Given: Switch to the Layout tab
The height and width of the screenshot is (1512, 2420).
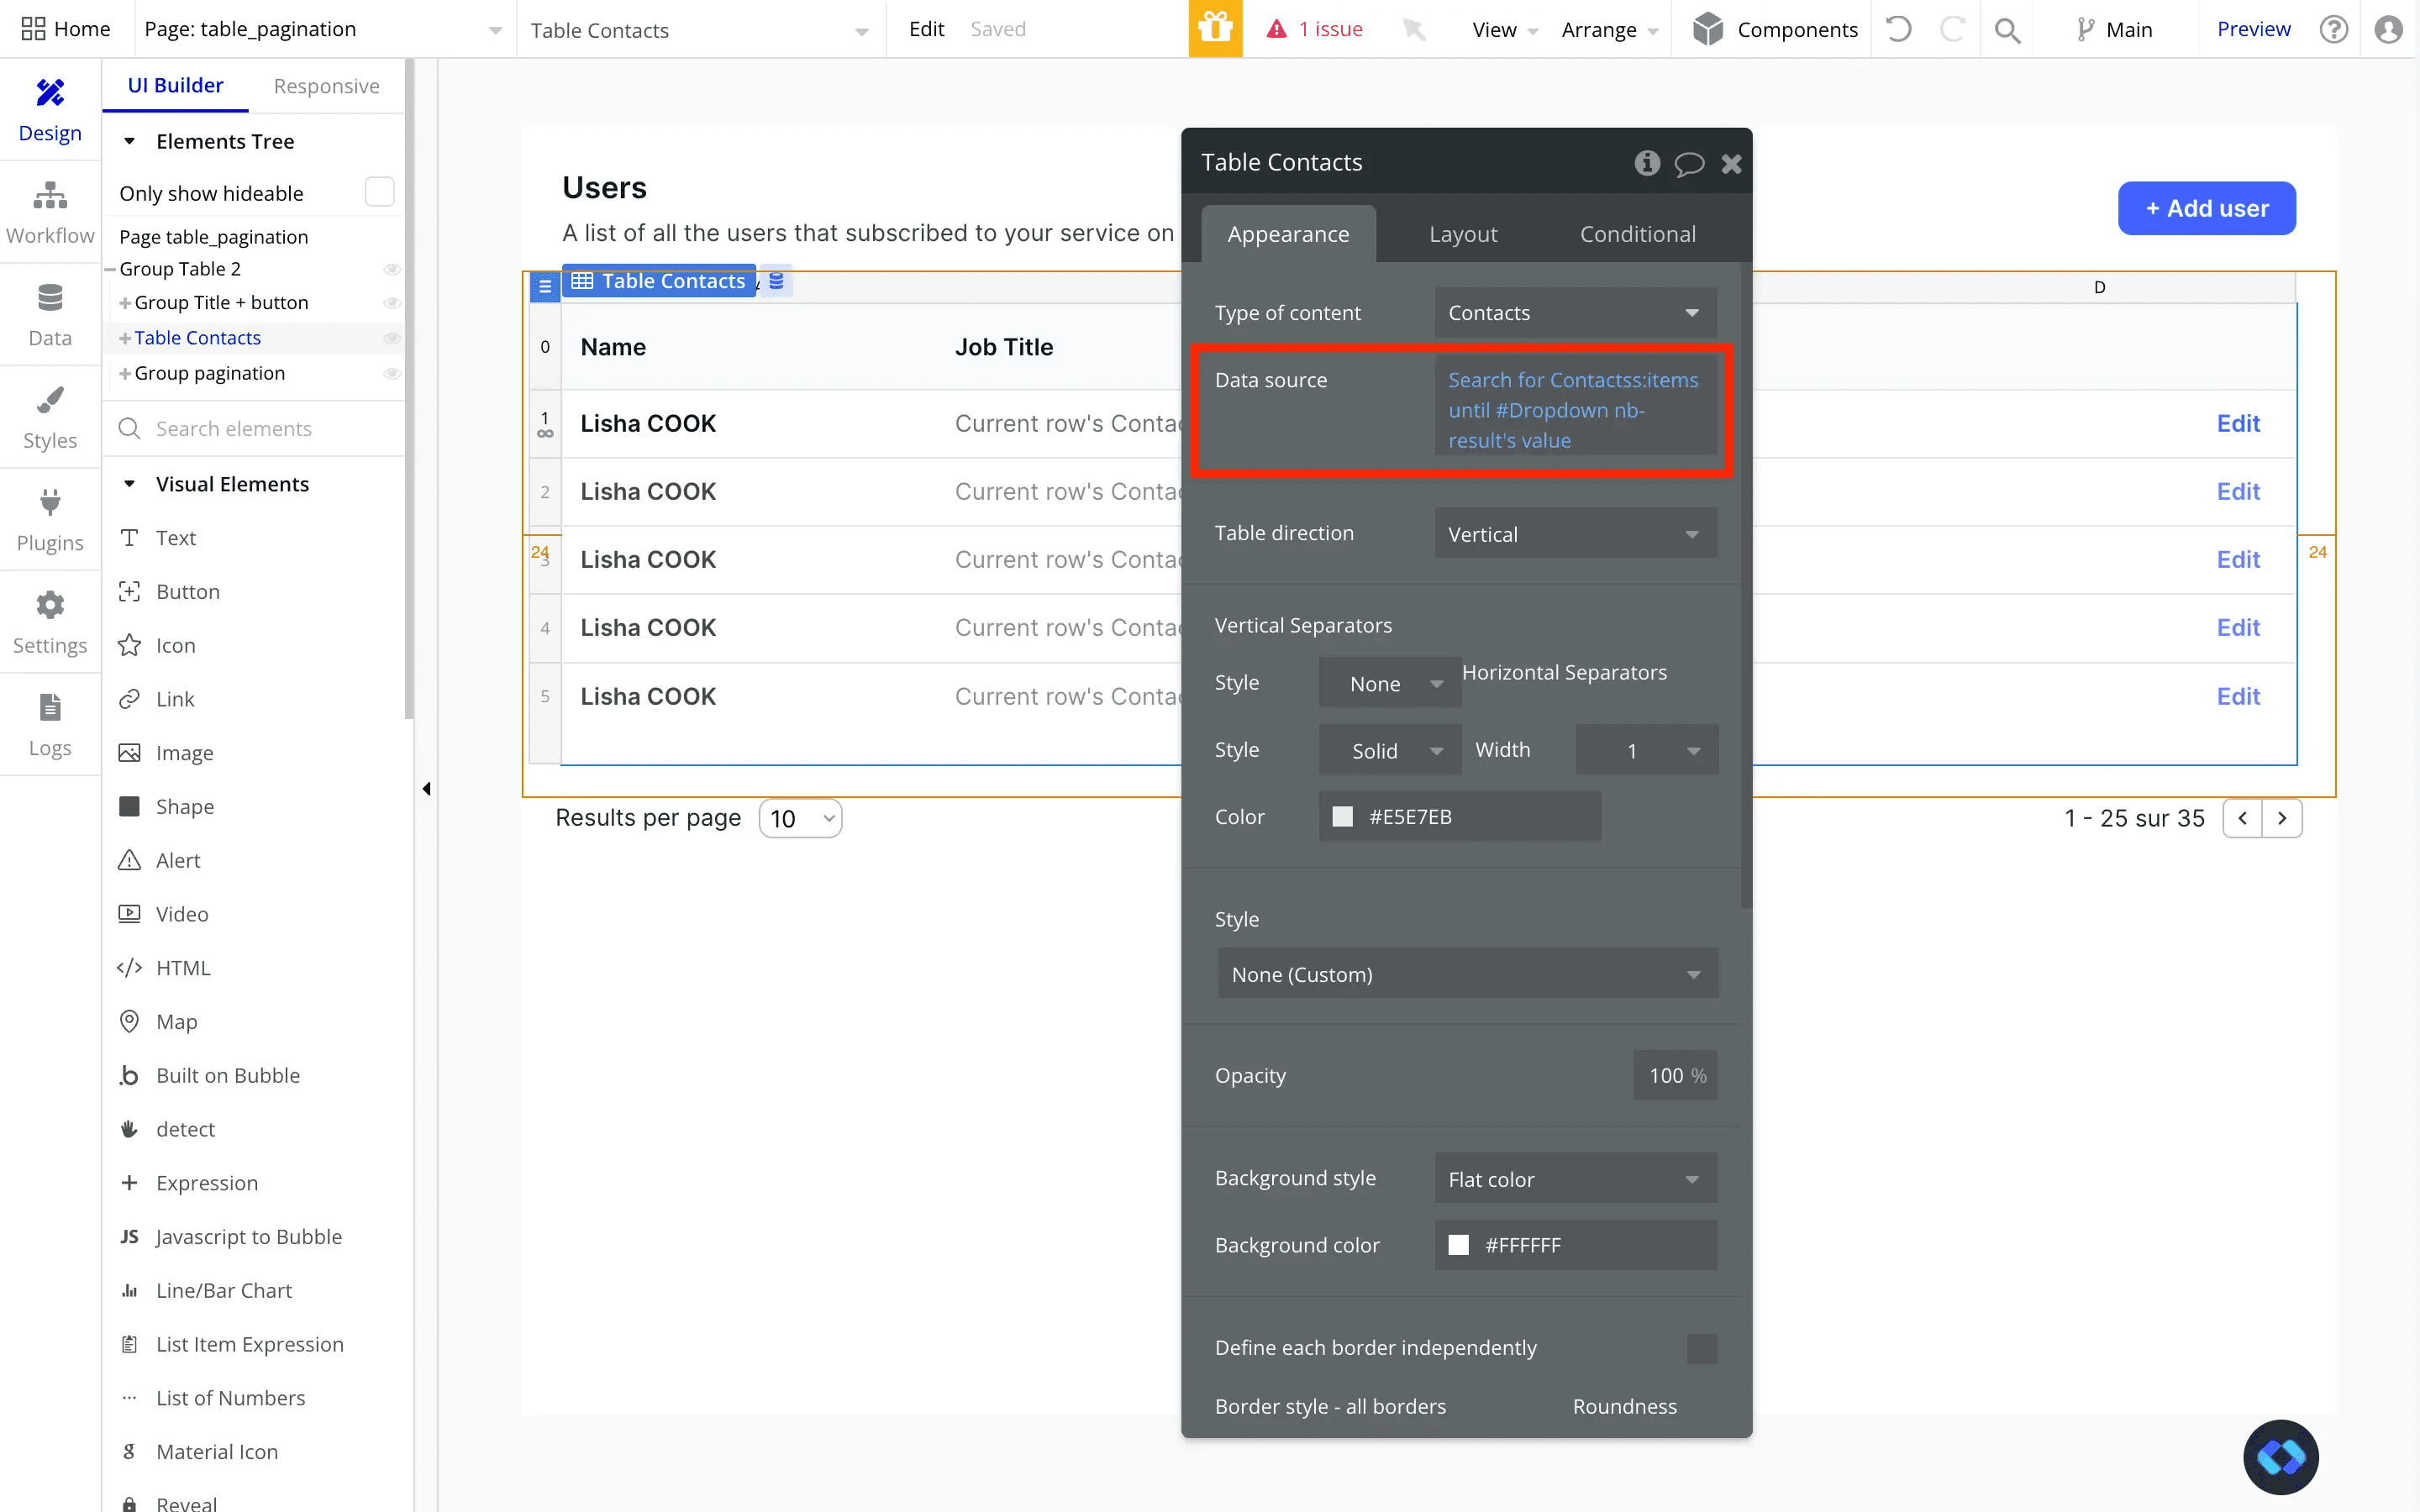Looking at the screenshot, I should pyautogui.click(x=1462, y=234).
